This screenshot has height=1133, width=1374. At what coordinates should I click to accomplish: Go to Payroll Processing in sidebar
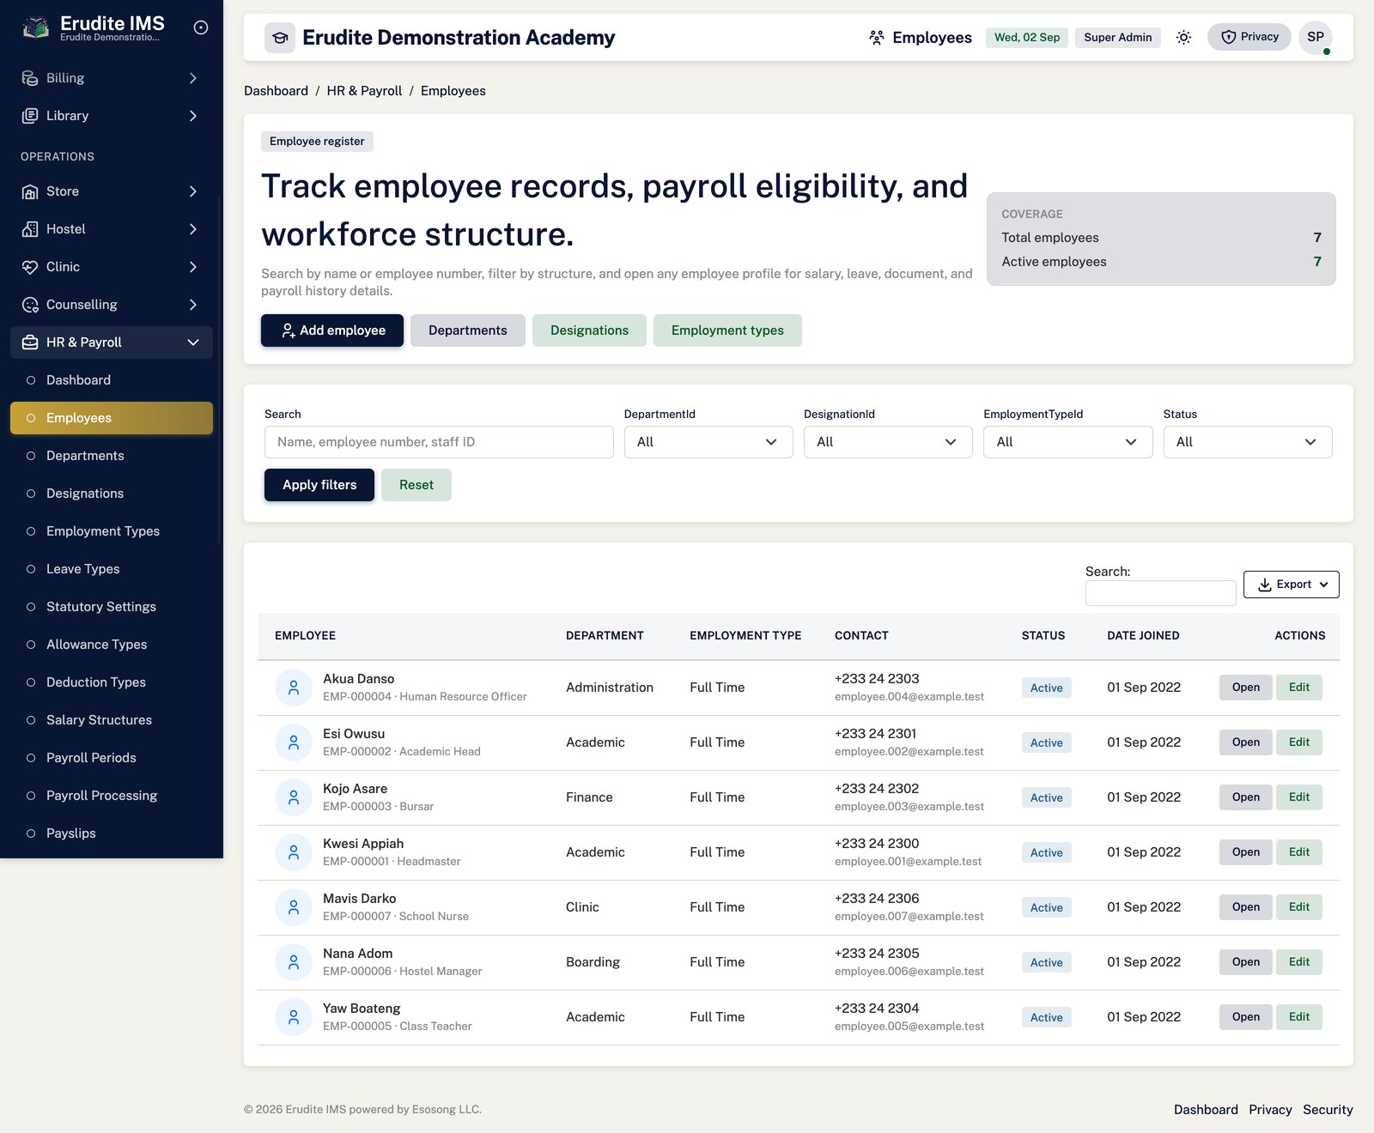(112, 796)
